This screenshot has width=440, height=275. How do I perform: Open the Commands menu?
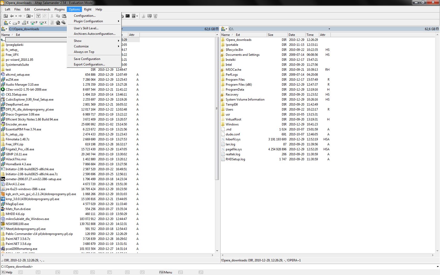click(42, 9)
